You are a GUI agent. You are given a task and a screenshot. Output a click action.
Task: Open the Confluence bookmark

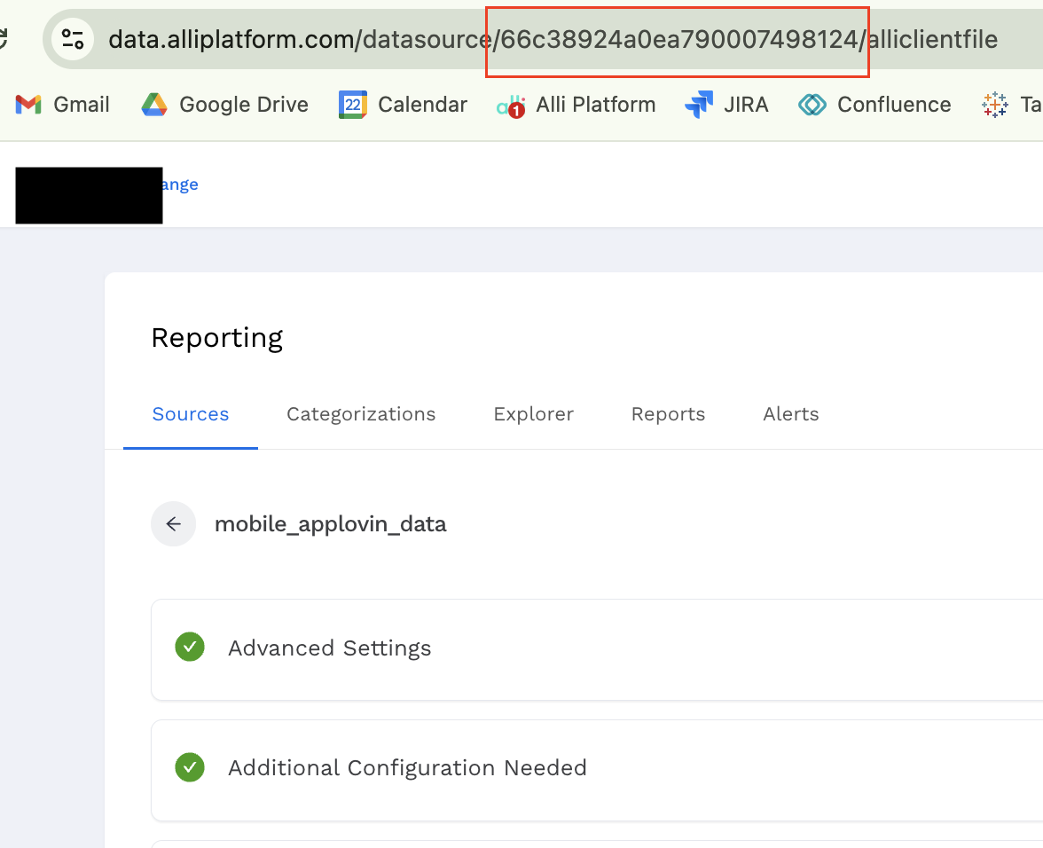pos(874,105)
